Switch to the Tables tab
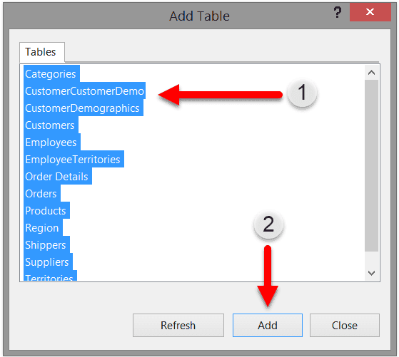 42,52
